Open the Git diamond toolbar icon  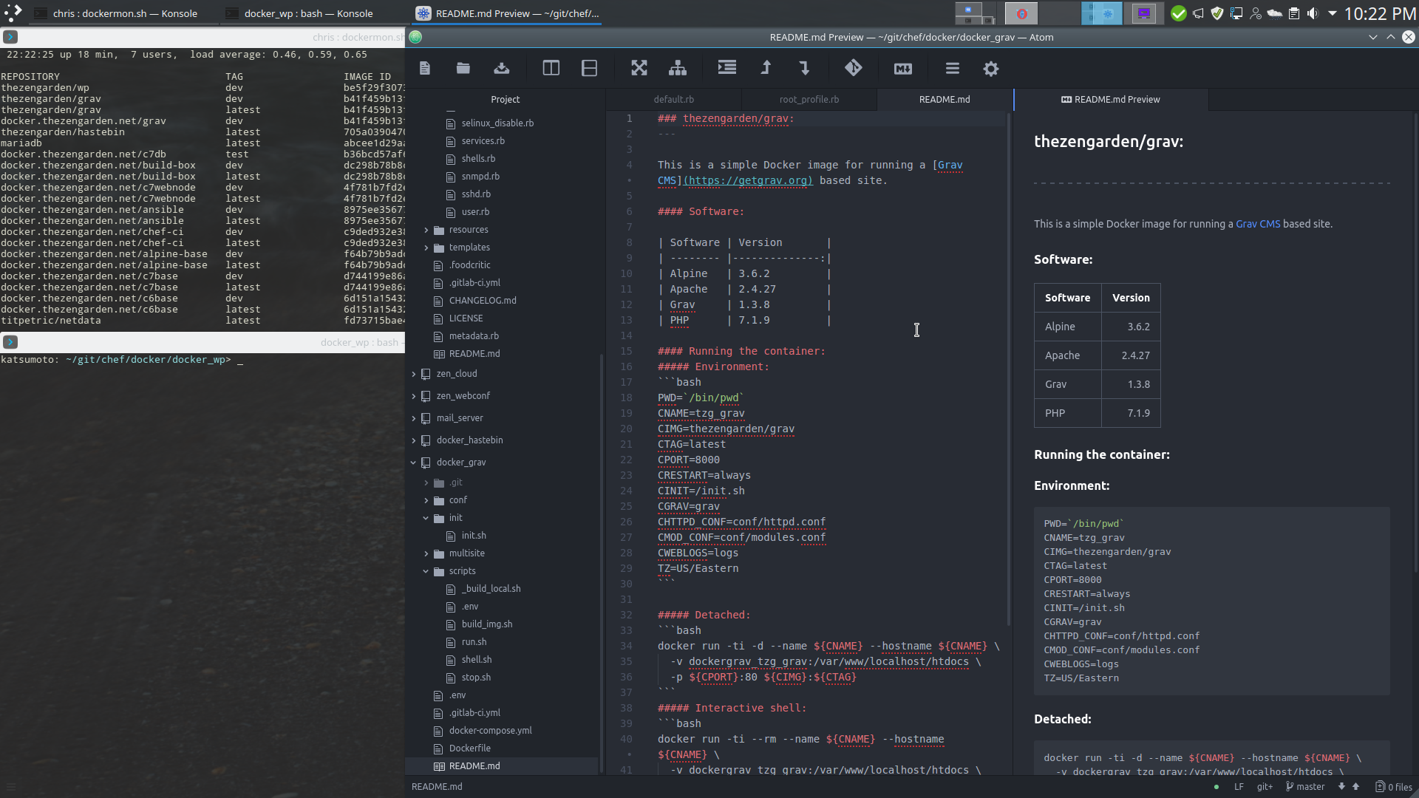pos(854,68)
